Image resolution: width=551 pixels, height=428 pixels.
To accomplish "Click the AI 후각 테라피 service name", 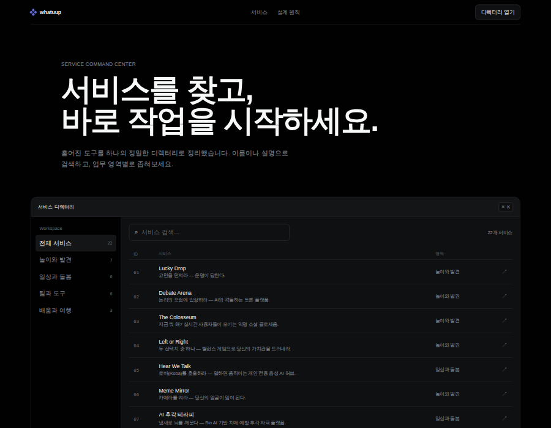I will pyautogui.click(x=176, y=415).
